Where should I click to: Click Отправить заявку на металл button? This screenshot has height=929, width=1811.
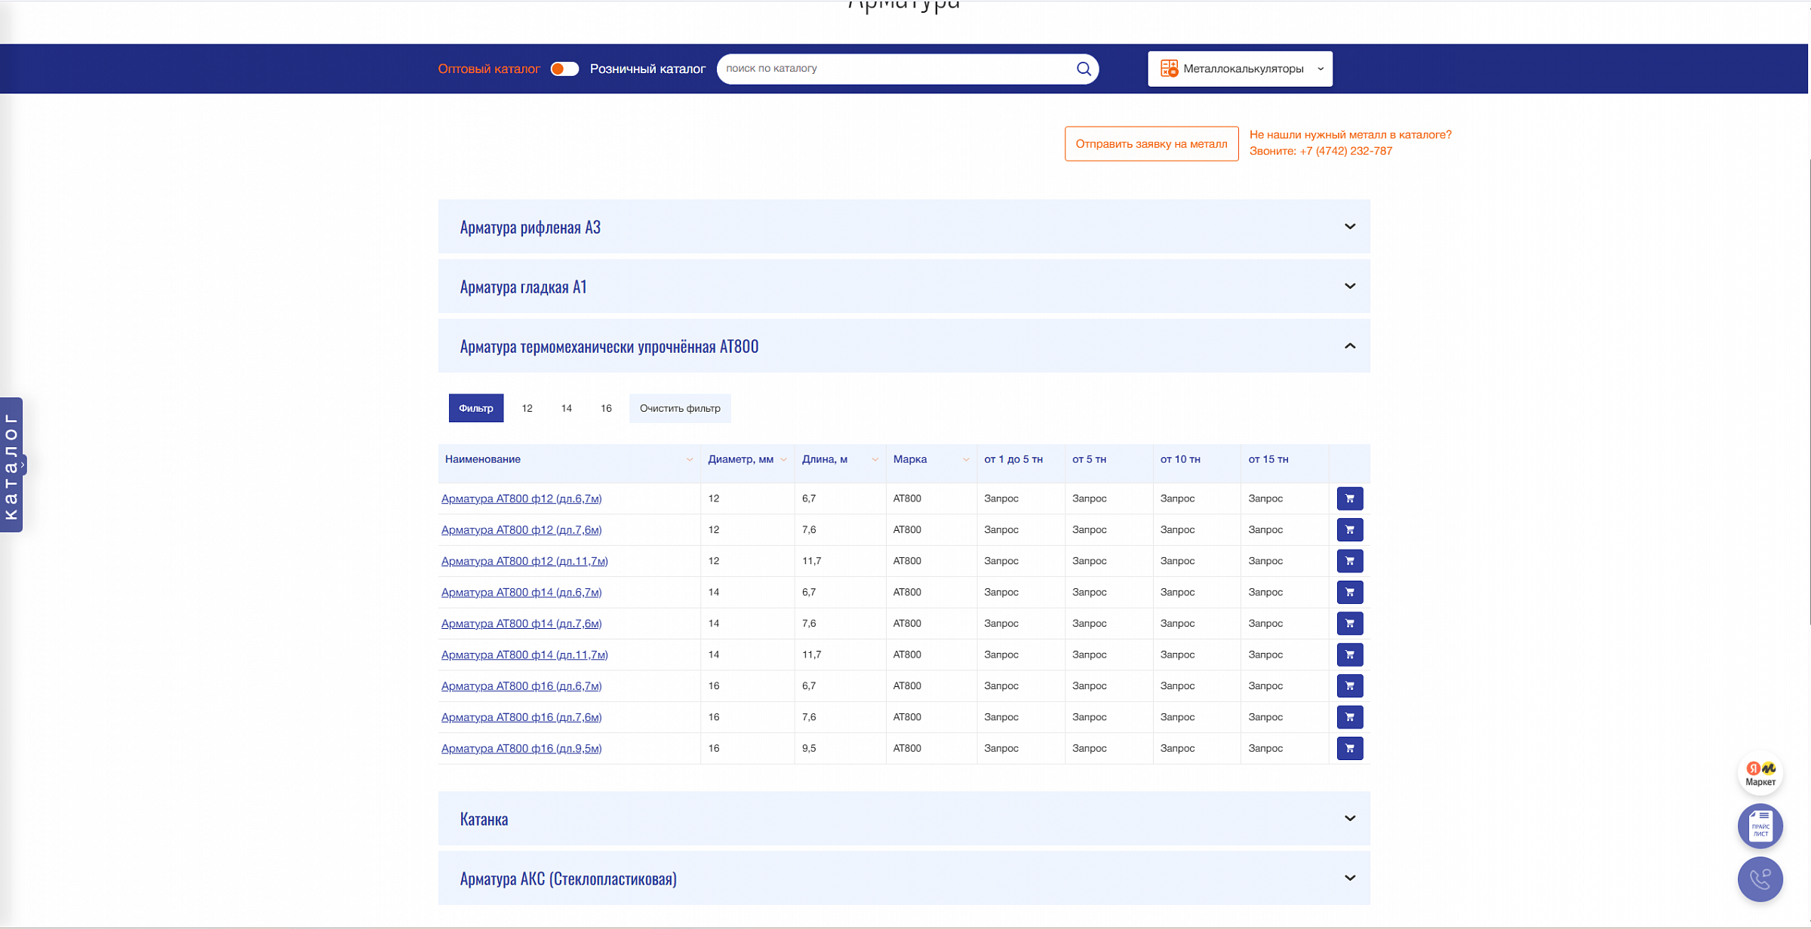pos(1151,143)
